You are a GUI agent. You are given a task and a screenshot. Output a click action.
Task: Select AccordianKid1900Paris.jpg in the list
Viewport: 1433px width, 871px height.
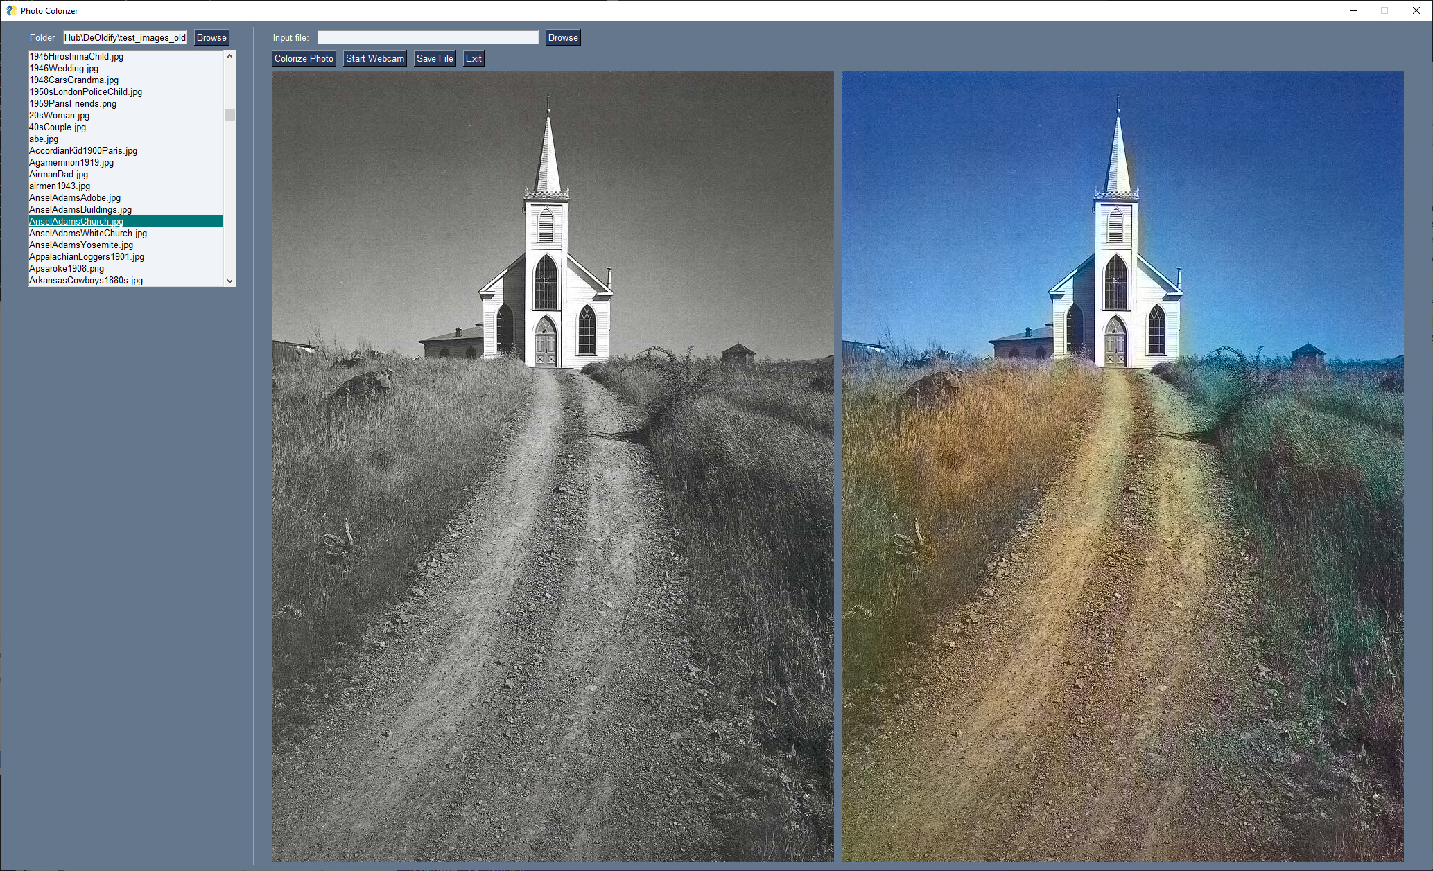point(125,150)
